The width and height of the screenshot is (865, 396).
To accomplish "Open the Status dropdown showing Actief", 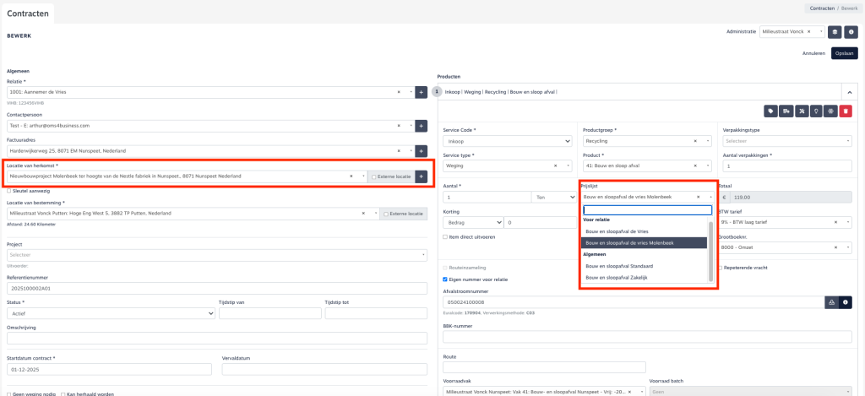I will pos(110,312).
